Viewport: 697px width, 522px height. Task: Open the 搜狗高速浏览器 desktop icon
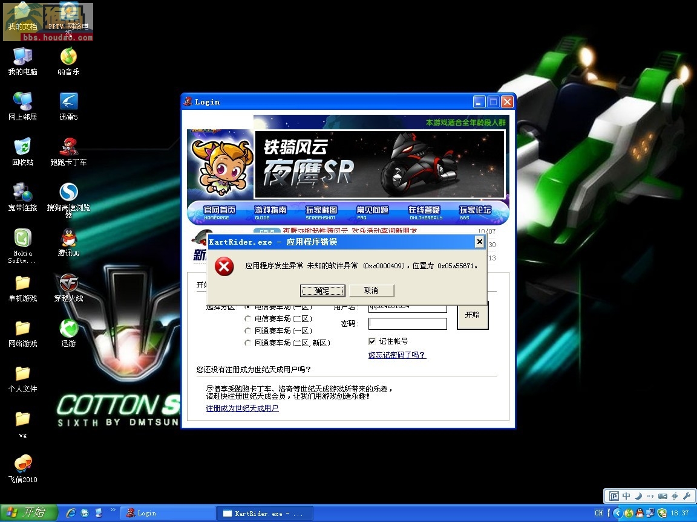[x=68, y=200]
